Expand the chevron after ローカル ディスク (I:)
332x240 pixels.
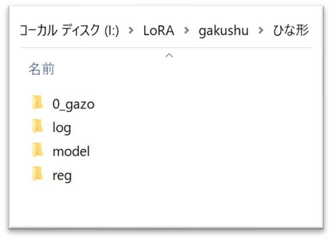click(131, 30)
